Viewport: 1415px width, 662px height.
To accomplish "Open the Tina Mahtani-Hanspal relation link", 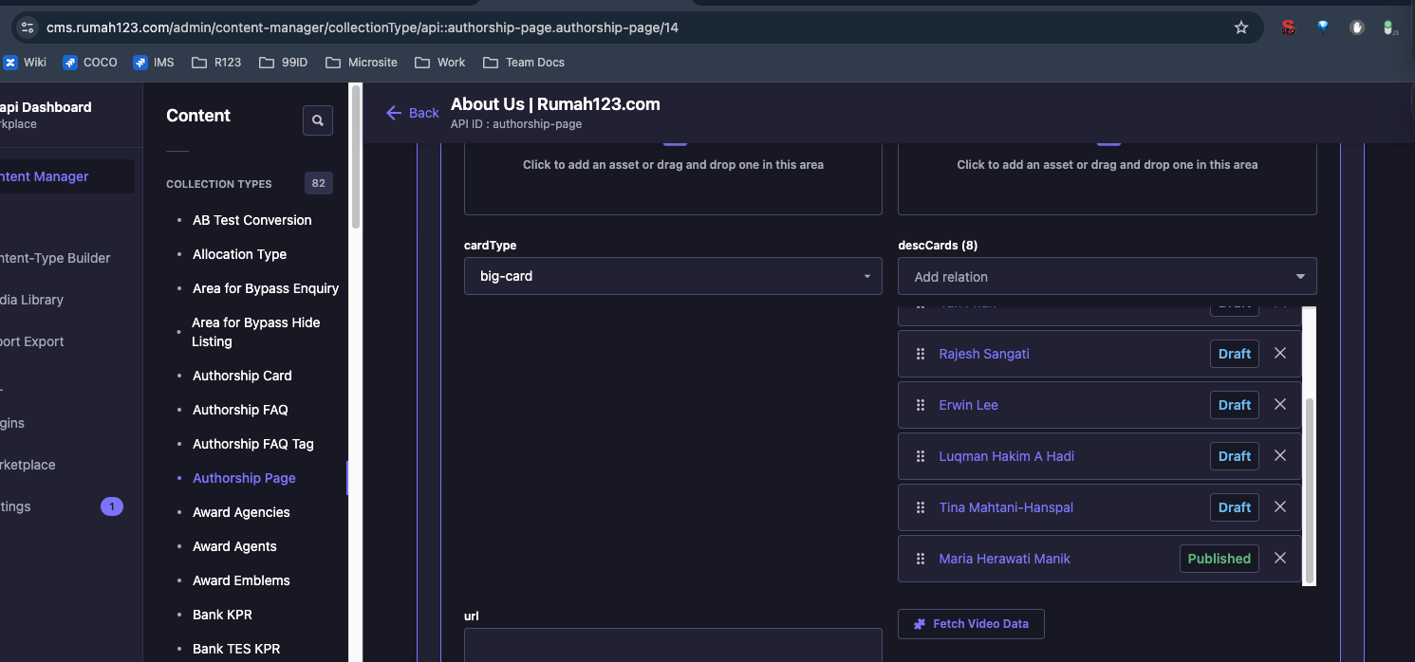I will point(1006,507).
